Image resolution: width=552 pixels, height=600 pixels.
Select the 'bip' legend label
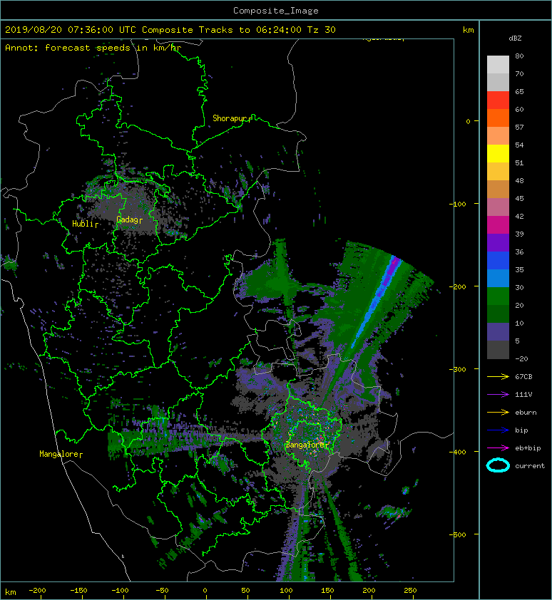click(x=522, y=430)
